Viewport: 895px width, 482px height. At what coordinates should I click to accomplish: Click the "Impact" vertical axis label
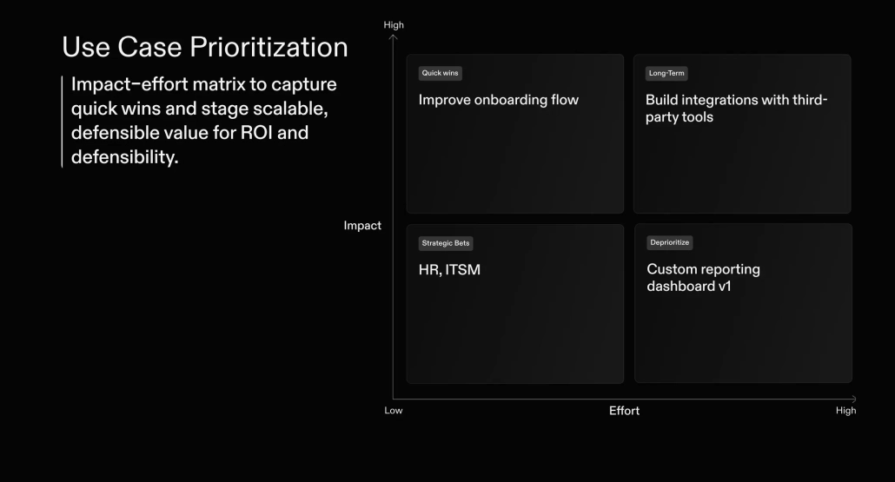coord(362,226)
